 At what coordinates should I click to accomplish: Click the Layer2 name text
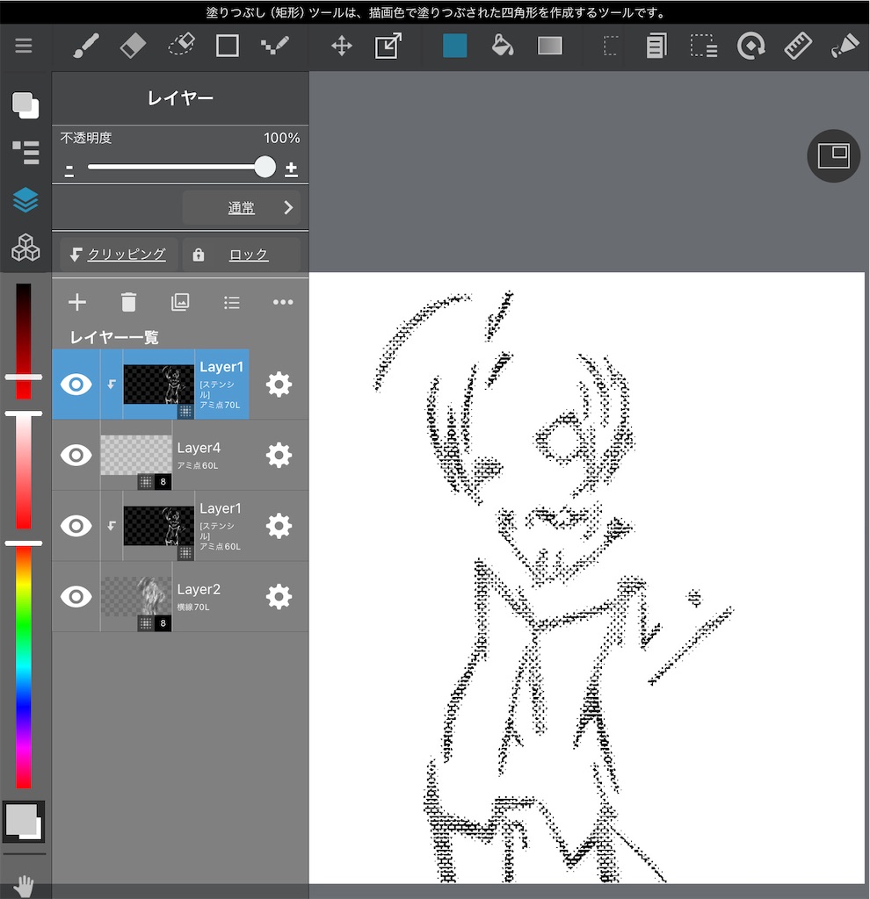pos(199,589)
